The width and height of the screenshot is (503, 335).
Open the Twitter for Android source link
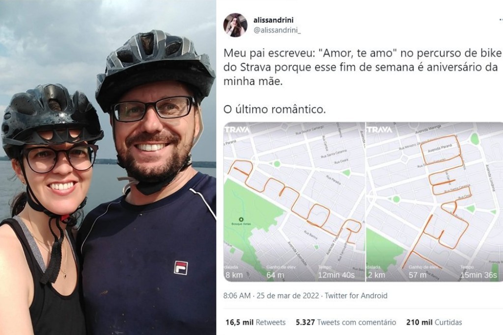(356, 296)
